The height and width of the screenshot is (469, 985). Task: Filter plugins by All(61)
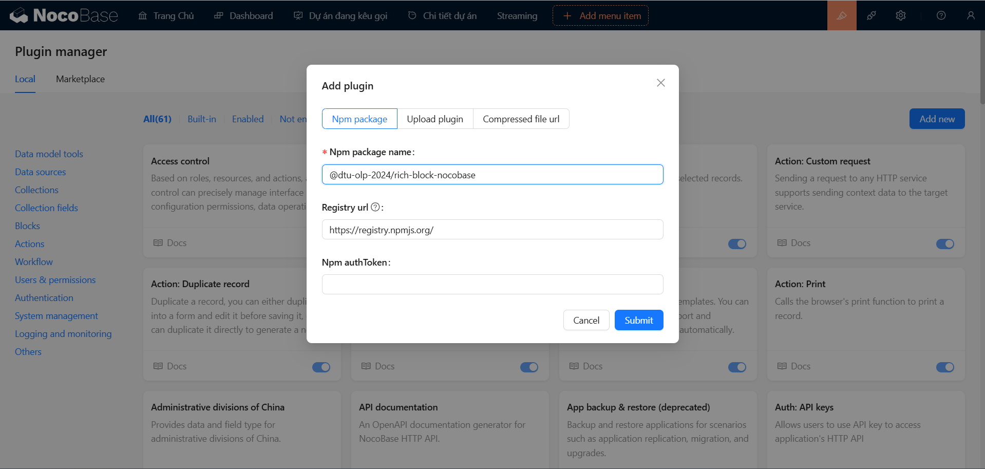click(x=157, y=119)
